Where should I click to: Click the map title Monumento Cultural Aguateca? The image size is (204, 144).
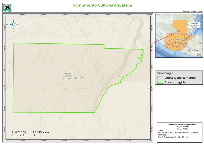(103, 5)
